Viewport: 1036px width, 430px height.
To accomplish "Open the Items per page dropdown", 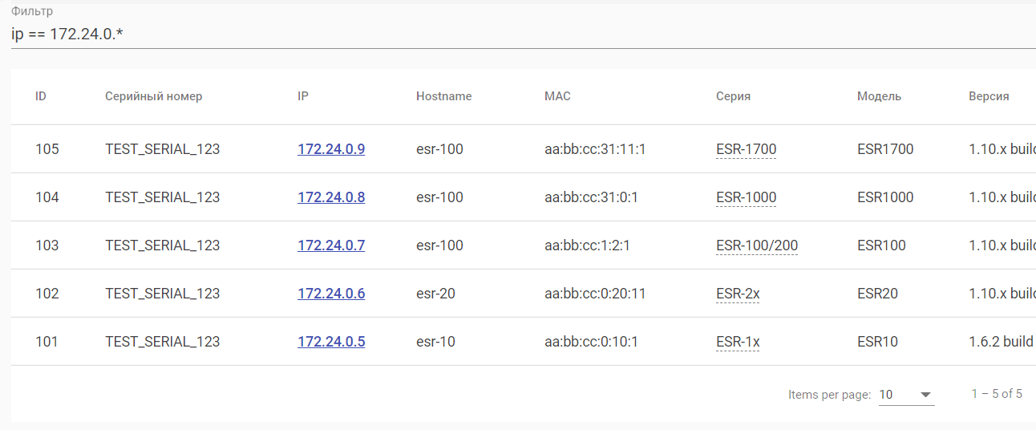I will (x=906, y=395).
